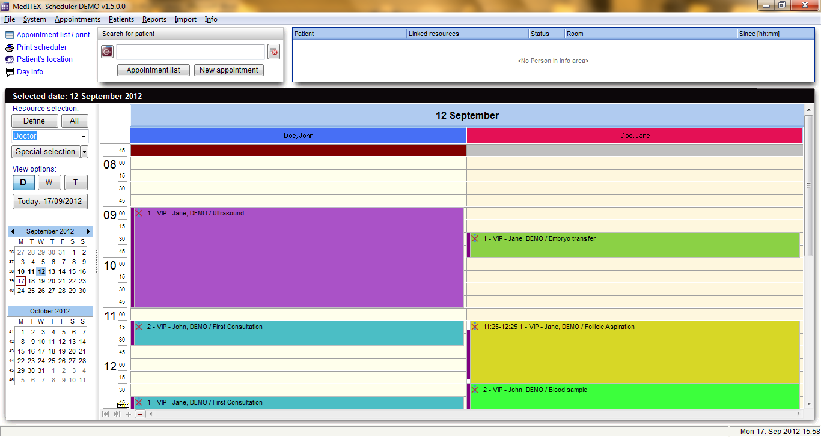This screenshot has height=437, width=821.
Task: Select the Jane DEMO Ultrasound appointment
Action: (x=298, y=258)
